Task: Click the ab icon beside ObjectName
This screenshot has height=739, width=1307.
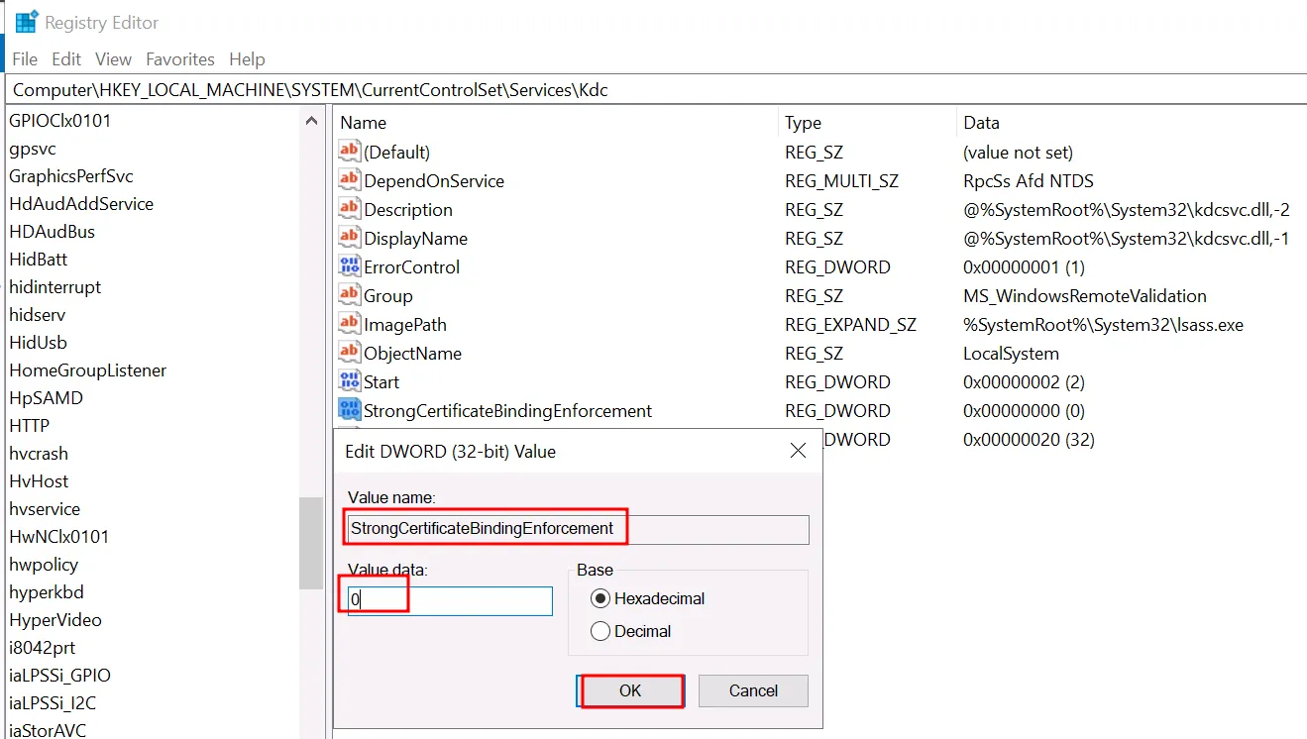Action: click(x=351, y=353)
